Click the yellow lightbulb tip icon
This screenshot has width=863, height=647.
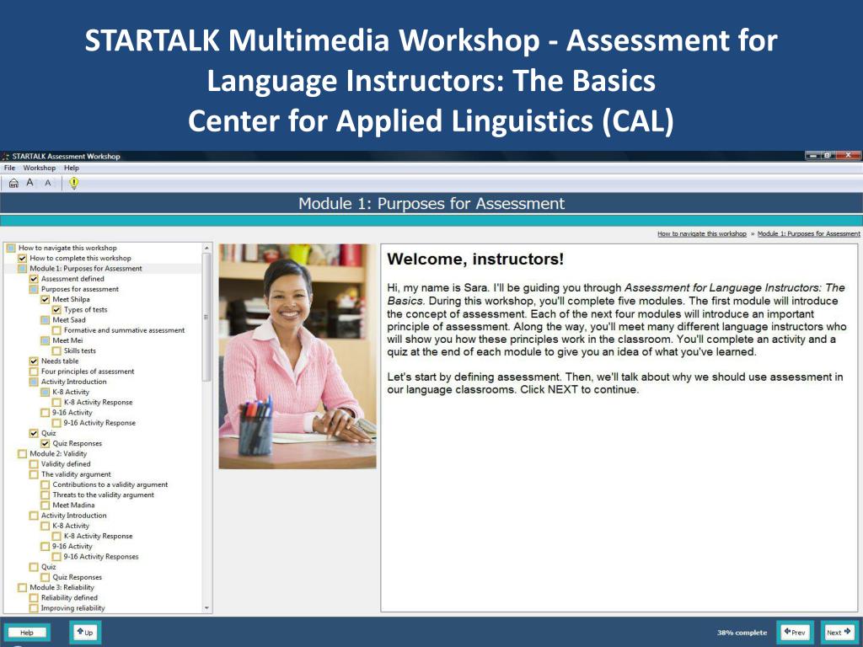(74, 183)
